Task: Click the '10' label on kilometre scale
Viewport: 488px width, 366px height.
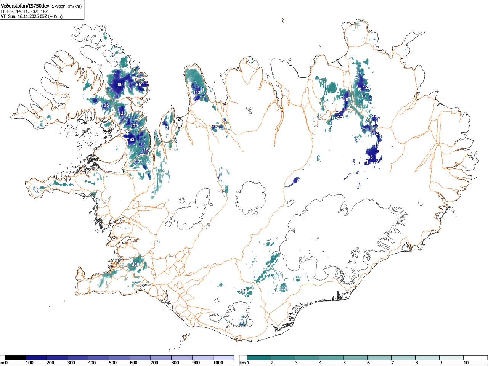Action: point(466,363)
